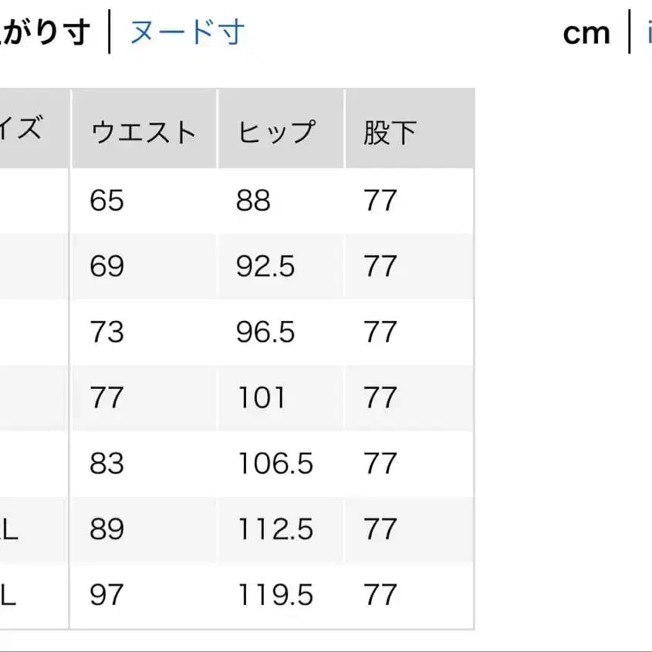This screenshot has height=652, width=652.
Task: Select the サイズ header cell
Action: (x=23, y=130)
